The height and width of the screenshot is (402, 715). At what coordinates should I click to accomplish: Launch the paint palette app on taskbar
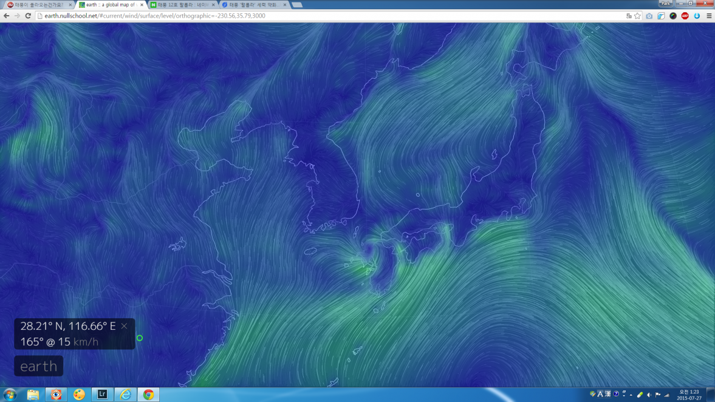(79, 395)
